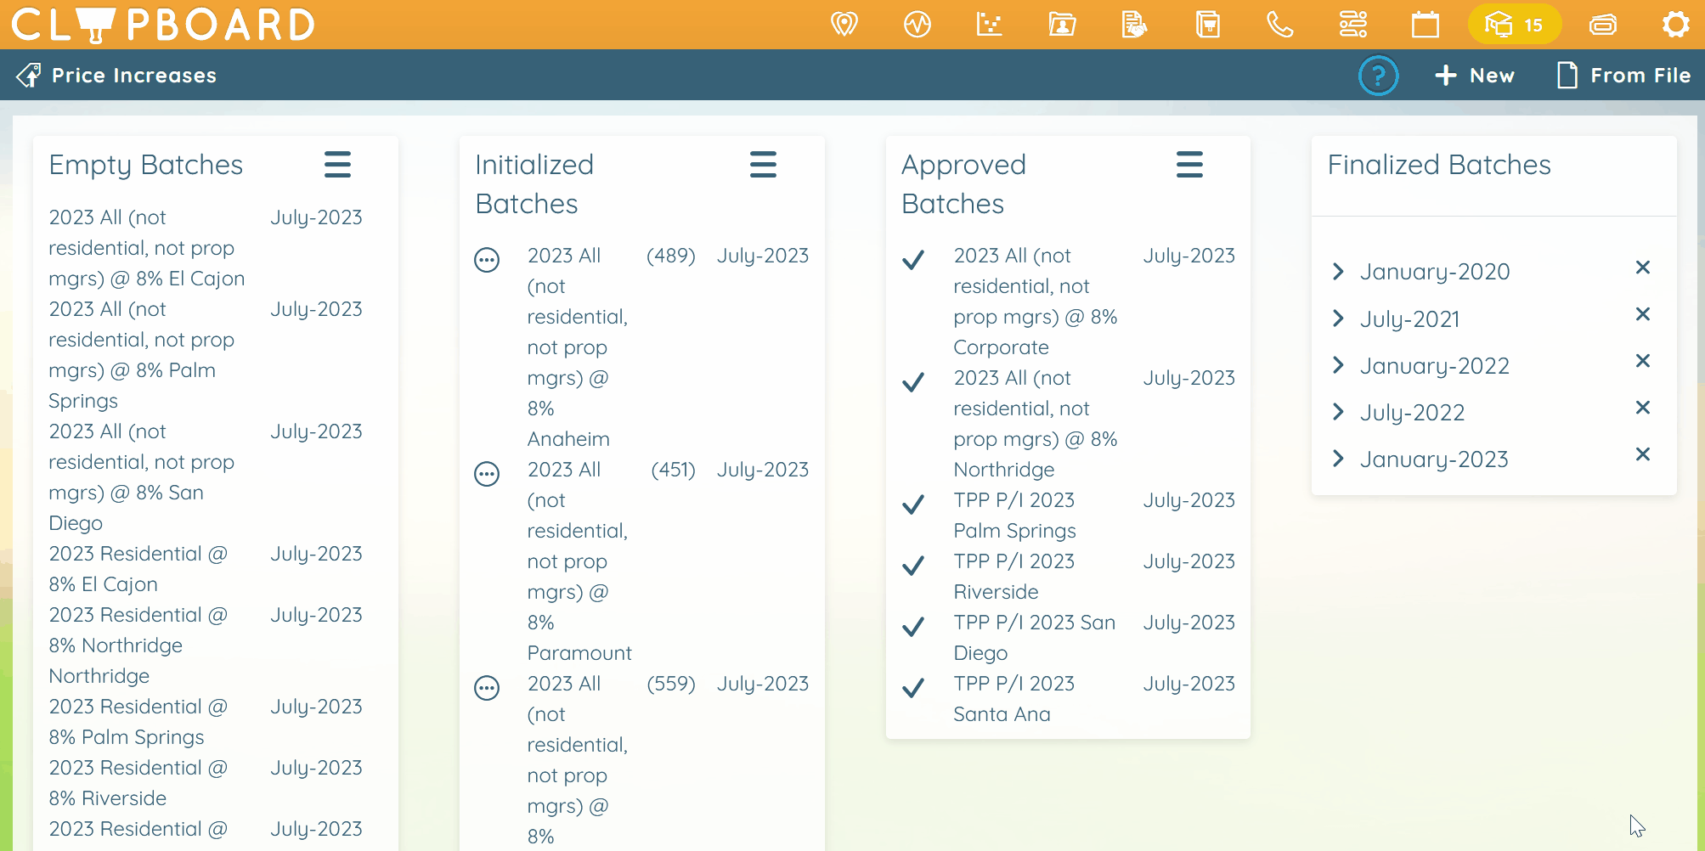Create a New price increase batch
The image size is (1705, 851).
[x=1475, y=76]
